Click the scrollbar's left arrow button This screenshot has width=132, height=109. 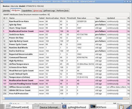(x=3, y=98)
